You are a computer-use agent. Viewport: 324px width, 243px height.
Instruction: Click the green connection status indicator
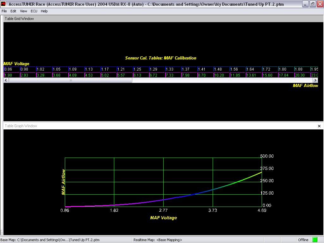(x=315, y=240)
